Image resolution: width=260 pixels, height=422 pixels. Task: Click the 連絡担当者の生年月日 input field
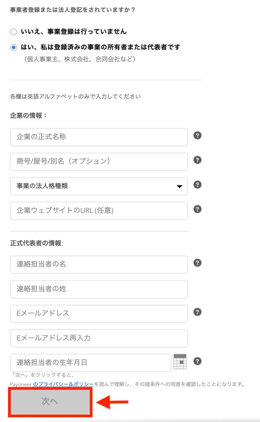pos(89,363)
